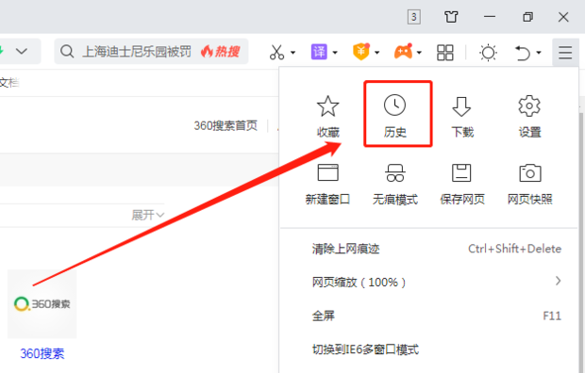Expand the 展开 section
The width and height of the screenshot is (585, 373).
(x=148, y=215)
